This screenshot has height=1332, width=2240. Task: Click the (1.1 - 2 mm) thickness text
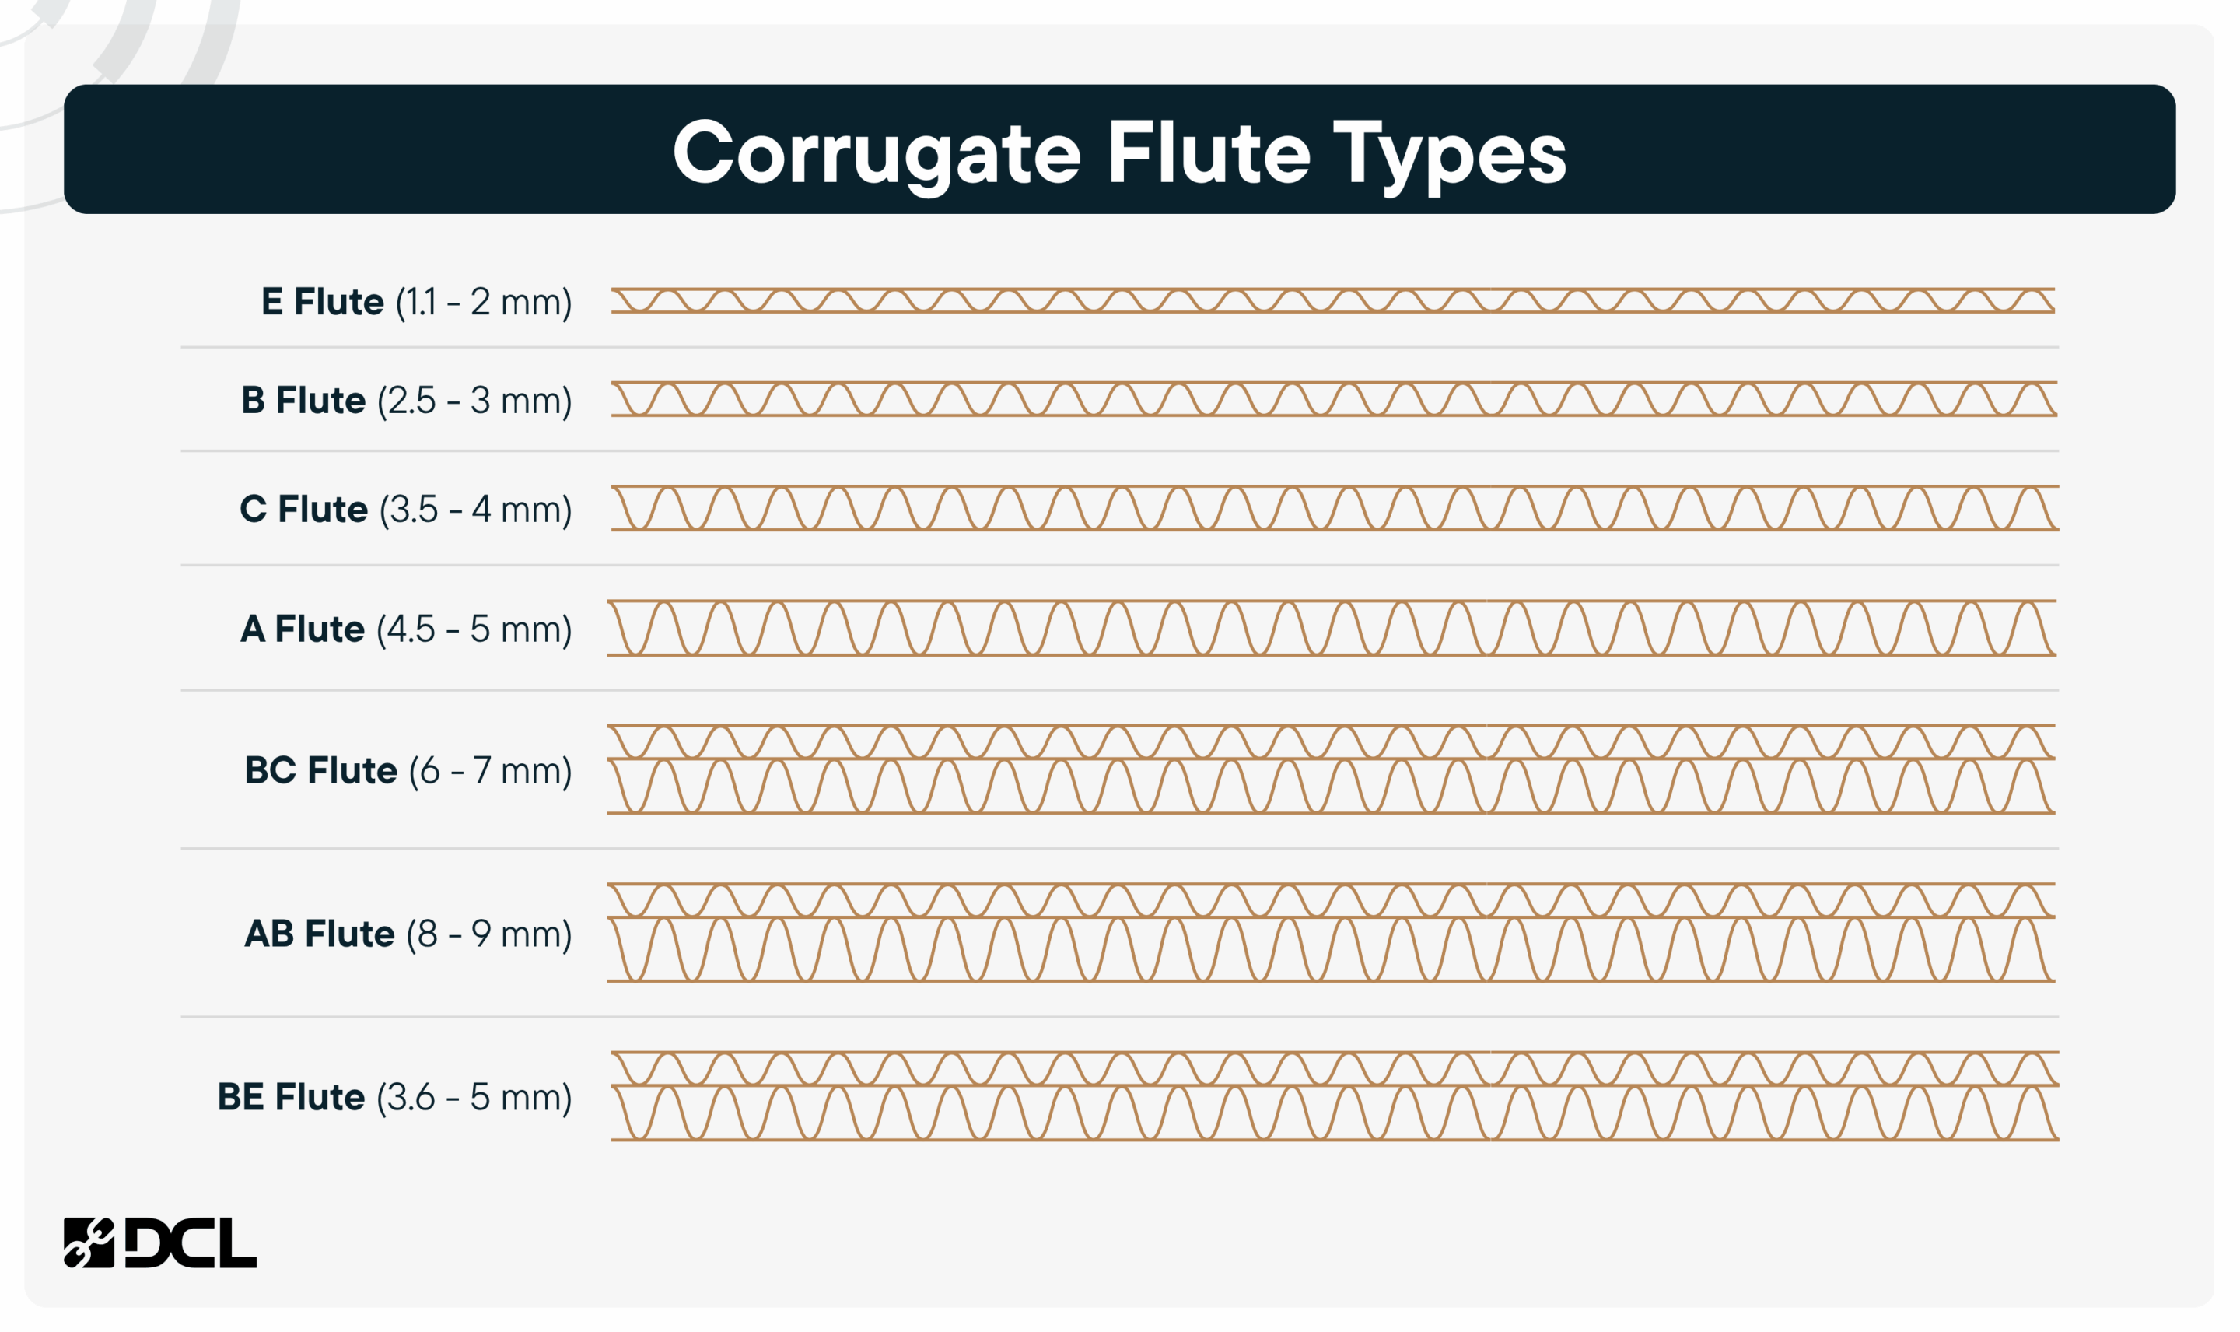tap(485, 303)
